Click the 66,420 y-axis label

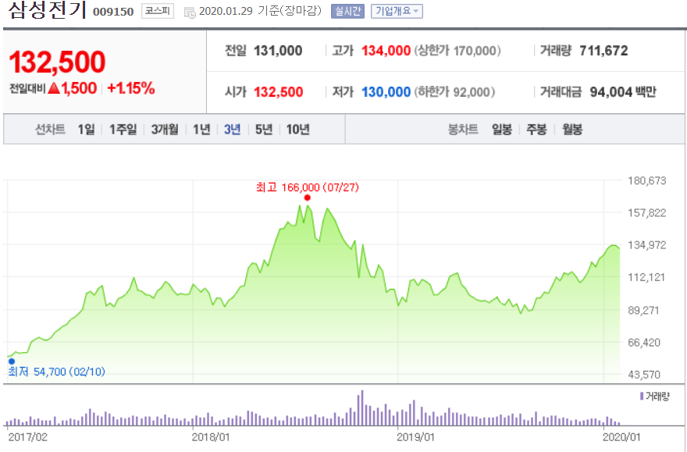[643, 343]
